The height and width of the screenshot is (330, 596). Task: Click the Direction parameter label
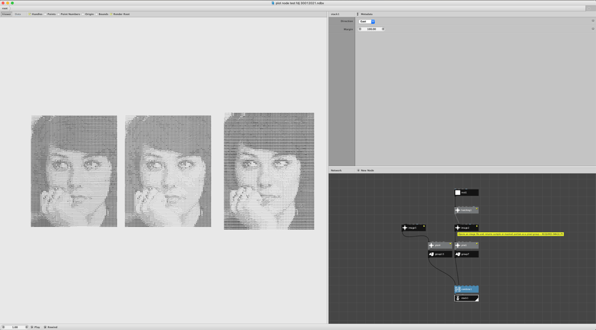[x=347, y=21]
